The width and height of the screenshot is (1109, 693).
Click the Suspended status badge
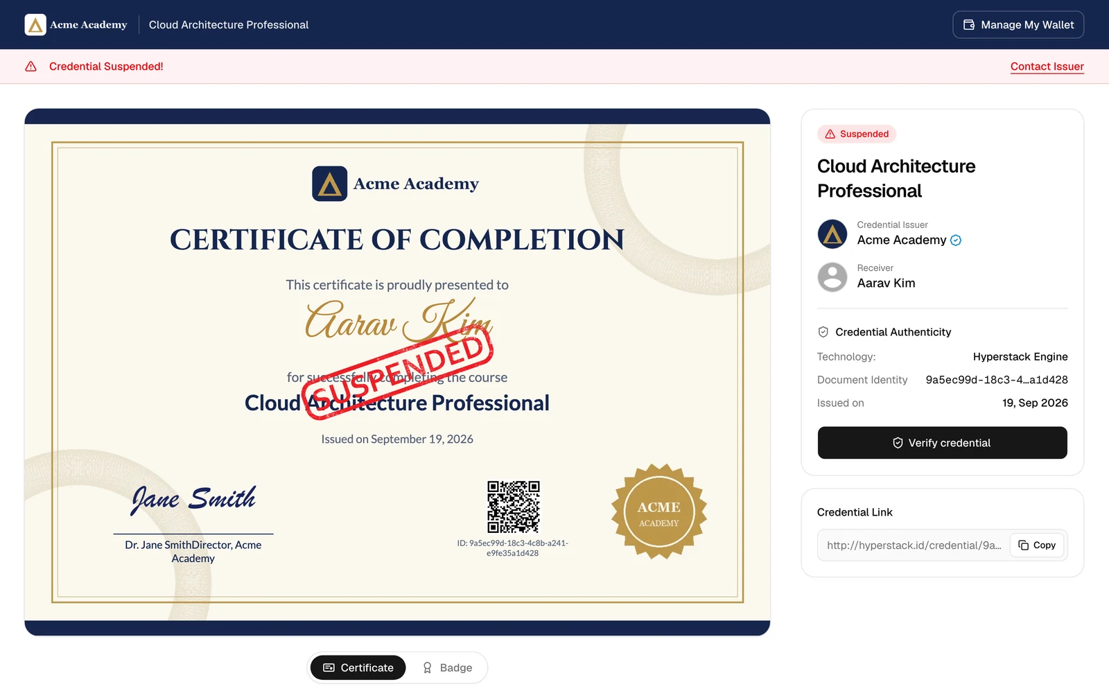click(x=857, y=134)
